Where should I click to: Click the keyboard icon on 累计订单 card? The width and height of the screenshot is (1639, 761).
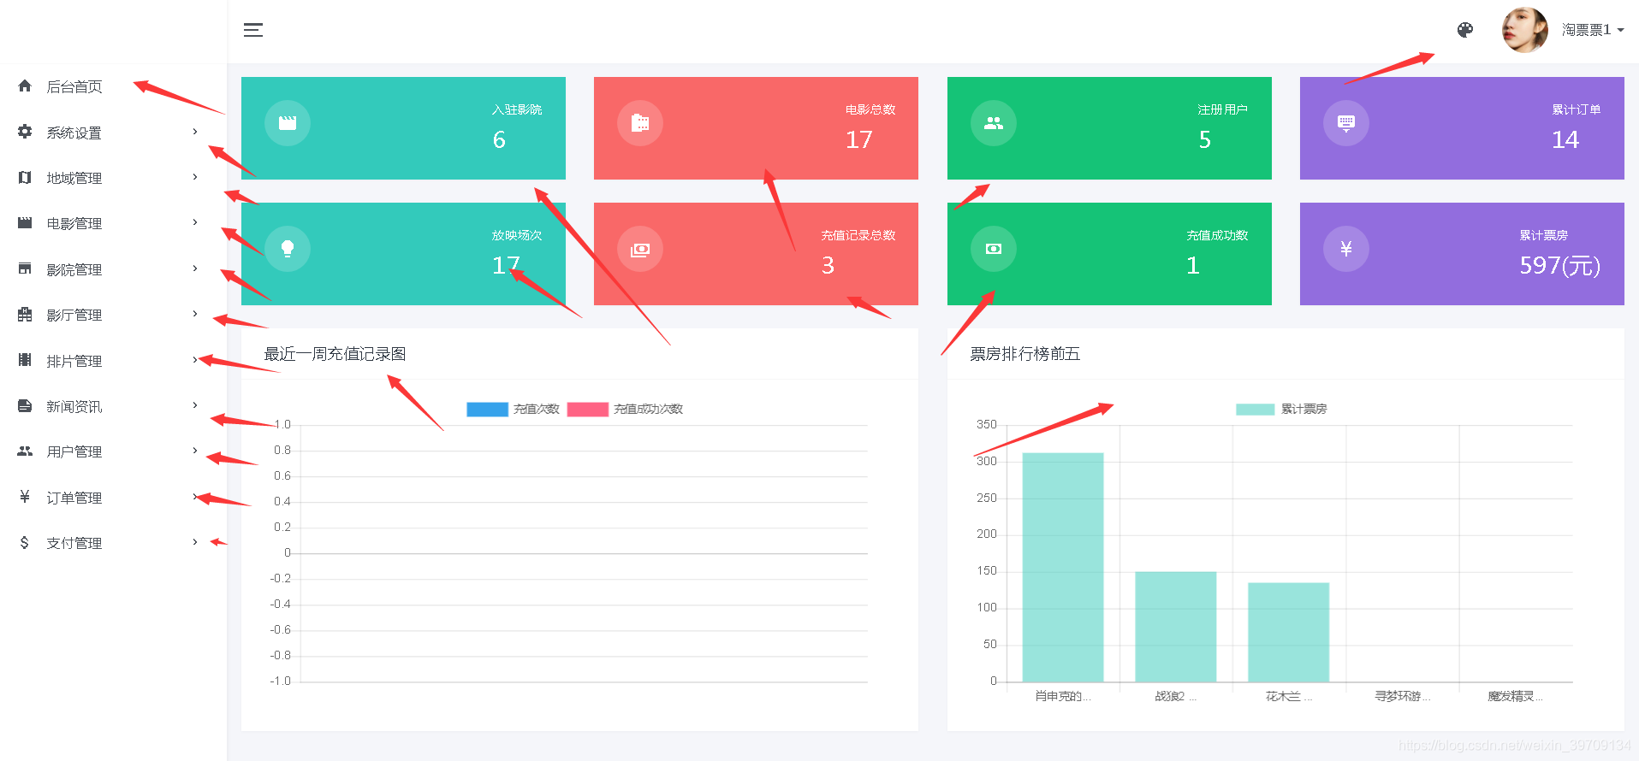[x=1346, y=123]
